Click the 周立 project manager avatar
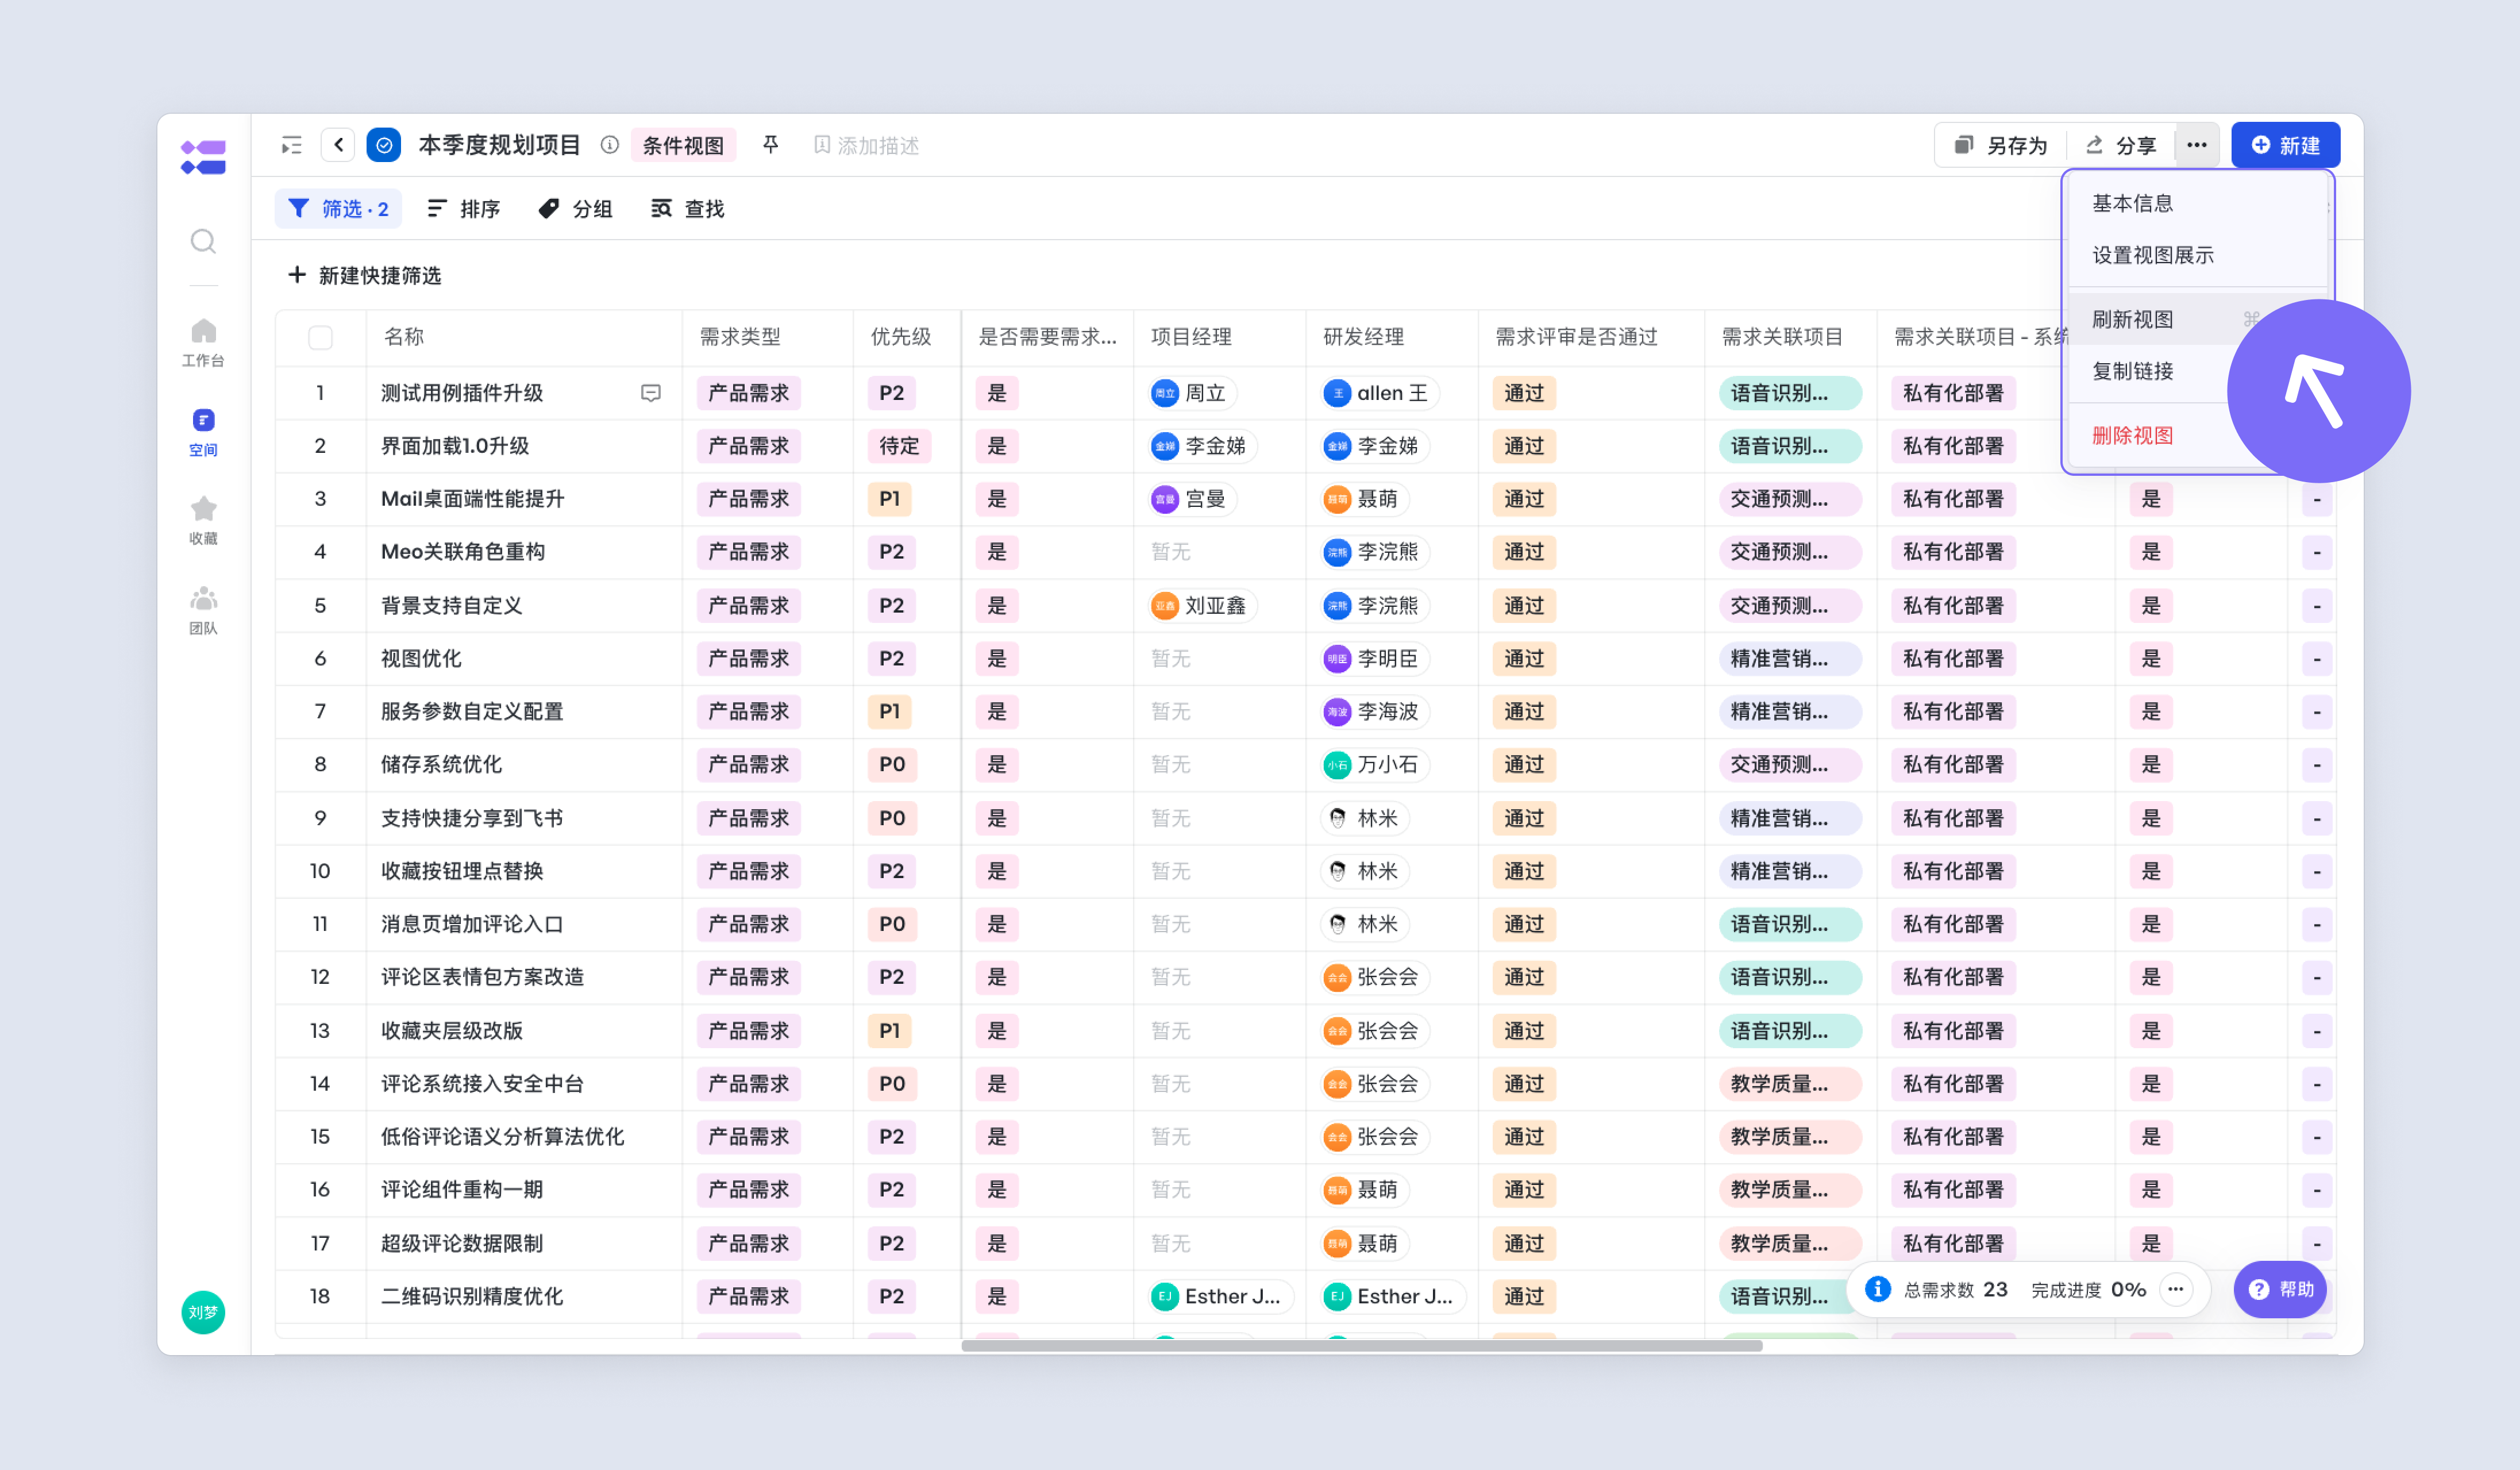This screenshot has height=1470, width=2520. (1165, 393)
